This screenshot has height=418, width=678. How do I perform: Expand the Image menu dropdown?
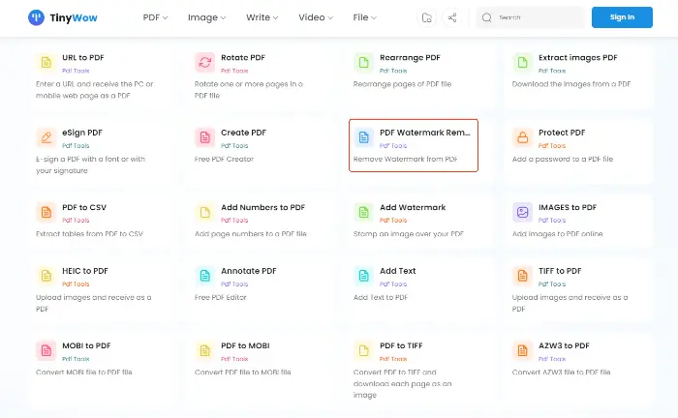tap(206, 17)
